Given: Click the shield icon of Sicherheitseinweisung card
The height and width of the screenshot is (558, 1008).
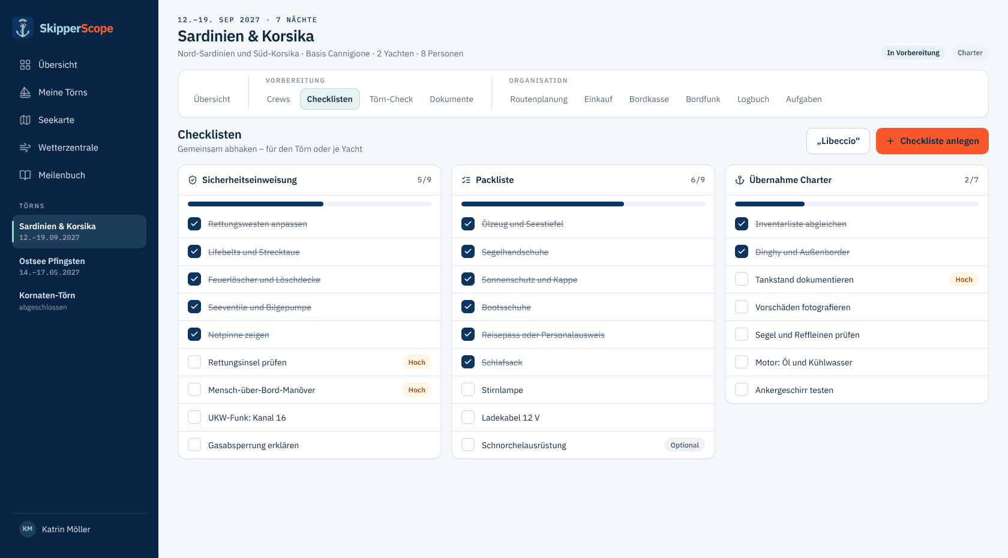Looking at the screenshot, I should (x=193, y=180).
